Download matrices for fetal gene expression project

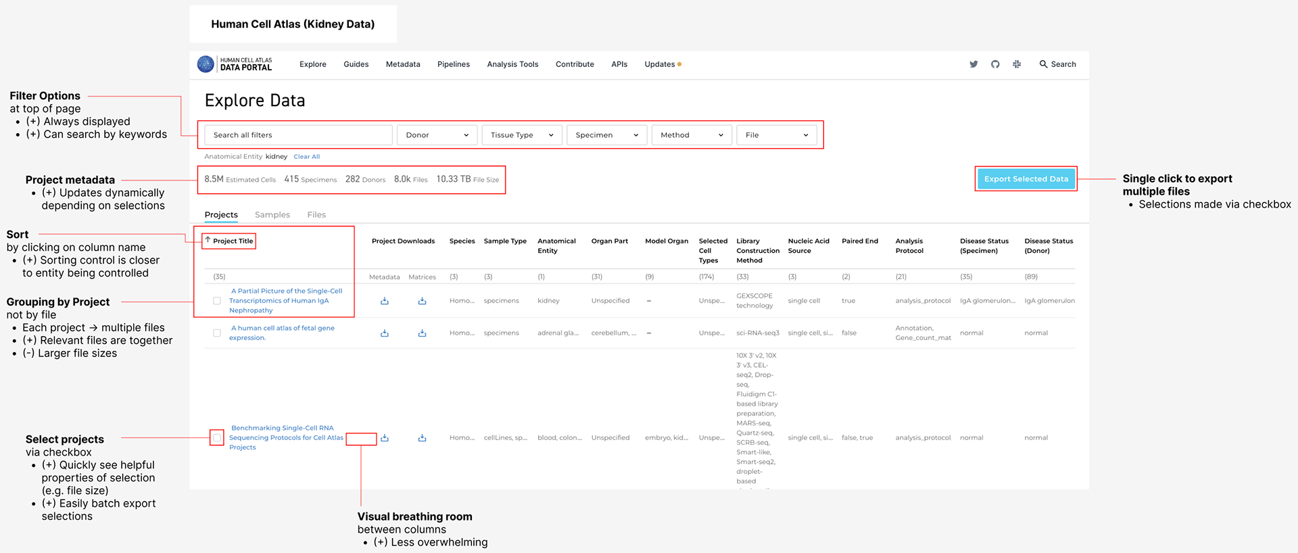(422, 333)
